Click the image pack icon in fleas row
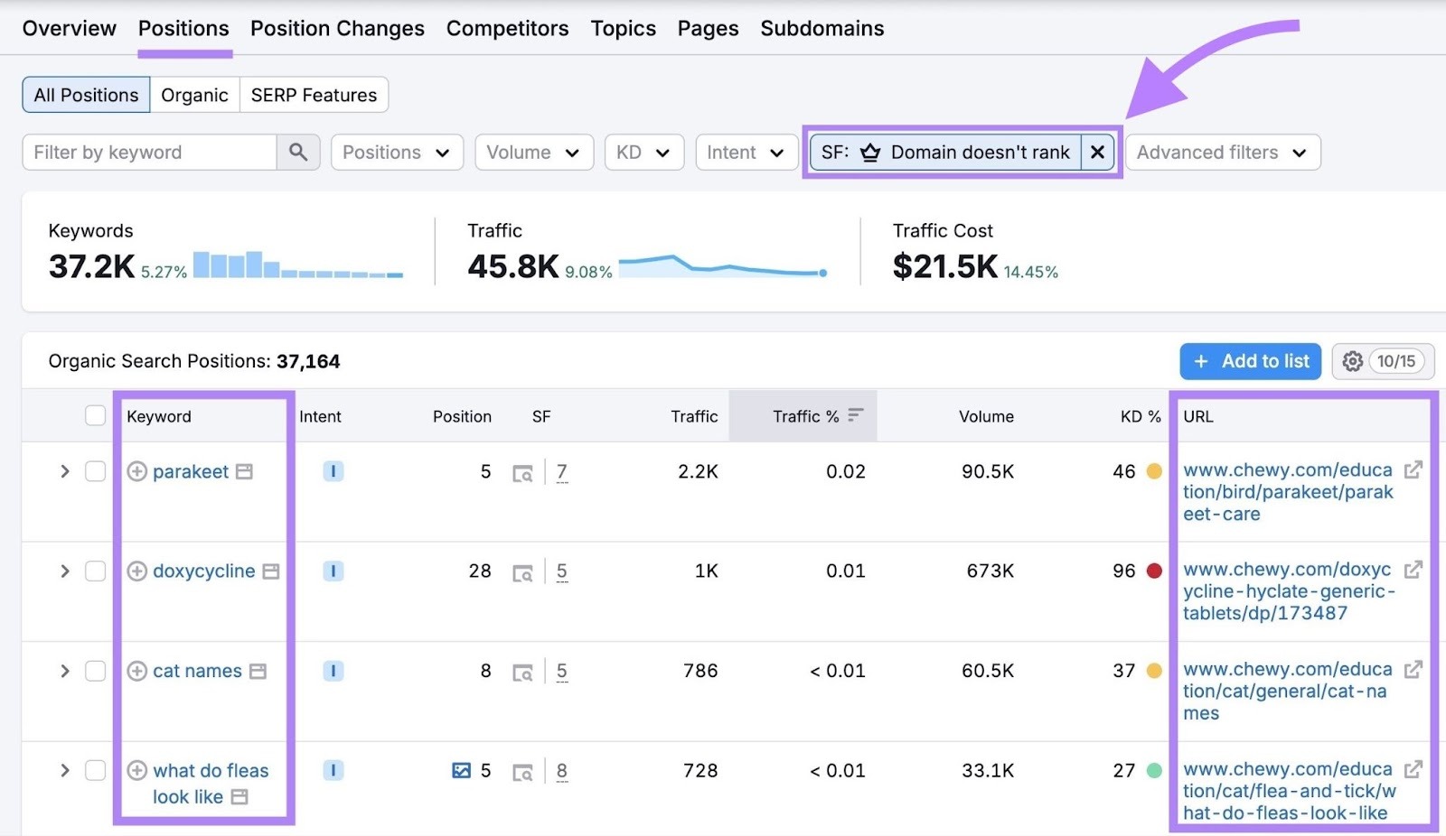Viewport: 1446px width, 836px height. (463, 770)
